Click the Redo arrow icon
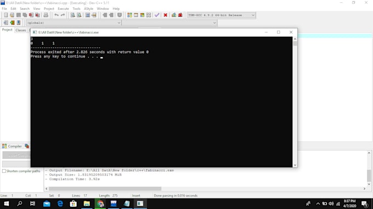The width and height of the screenshot is (373, 209). click(63, 15)
